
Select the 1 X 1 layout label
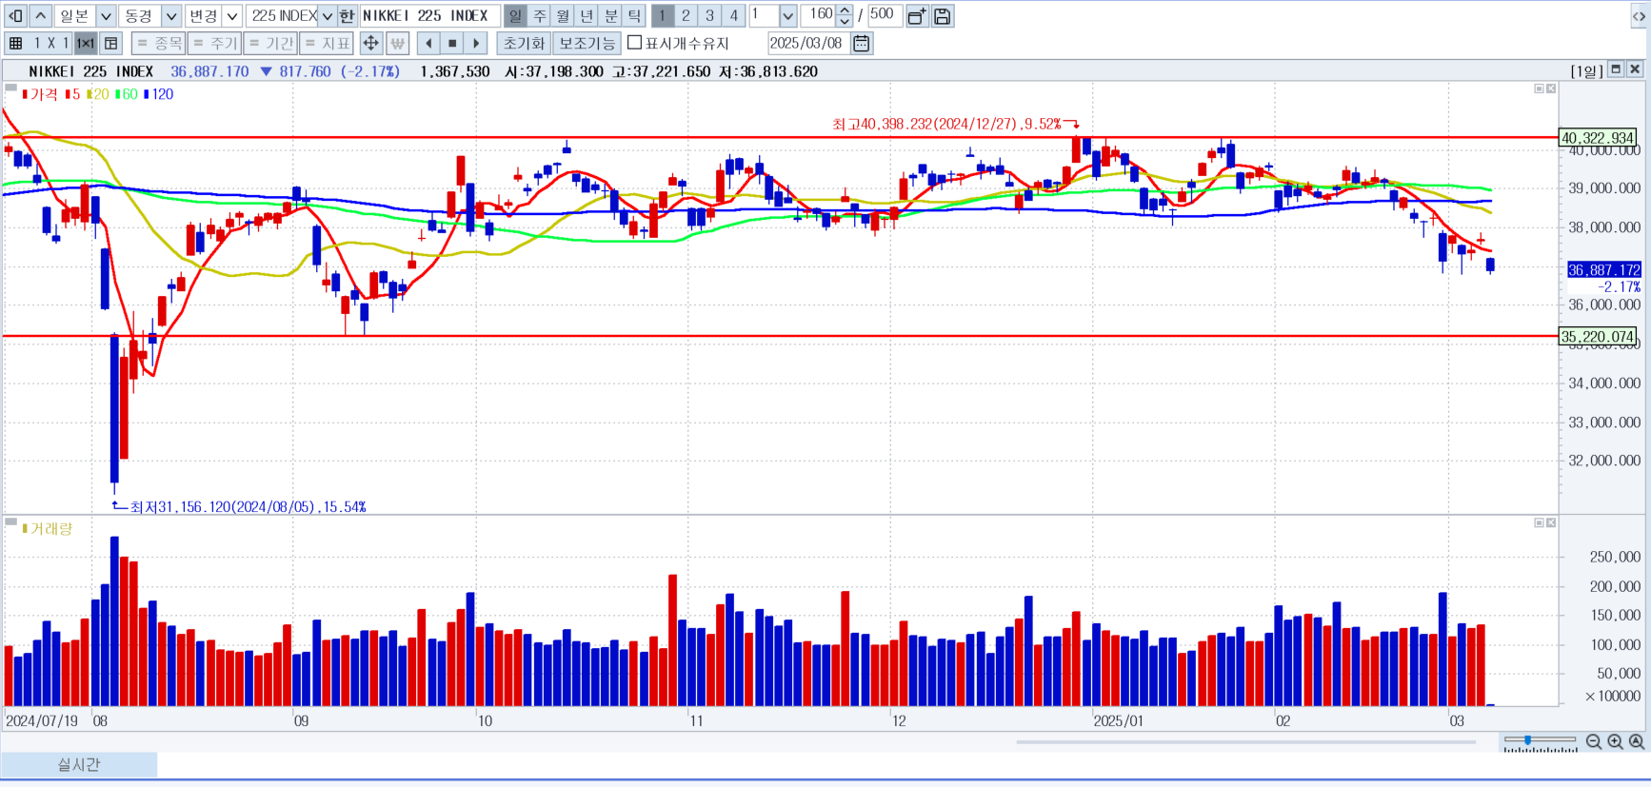51,43
